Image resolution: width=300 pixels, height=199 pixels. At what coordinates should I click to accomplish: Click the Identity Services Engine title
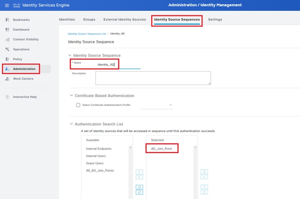tap(46, 5)
